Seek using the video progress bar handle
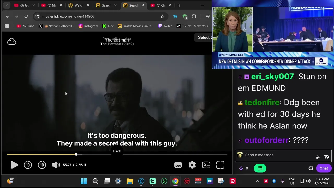Viewport: 334px width, 188px height. (76, 154)
